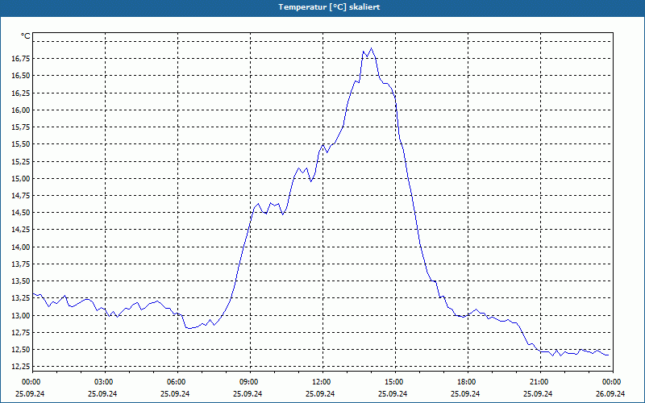The width and height of the screenshot is (645, 403).
Task: Pick the 25.09.24 date below 18:00
Action: coord(465,393)
